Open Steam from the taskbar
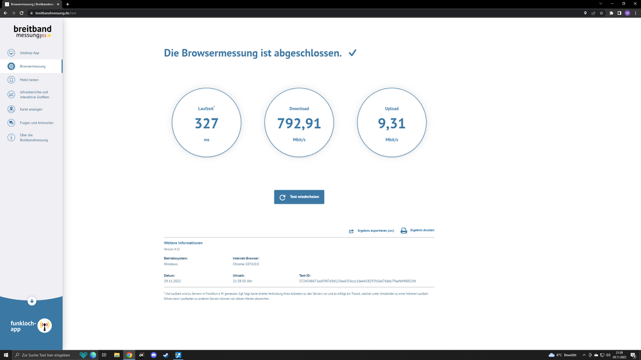The width and height of the screenshot is (641, 360). [x=166, y=355]
